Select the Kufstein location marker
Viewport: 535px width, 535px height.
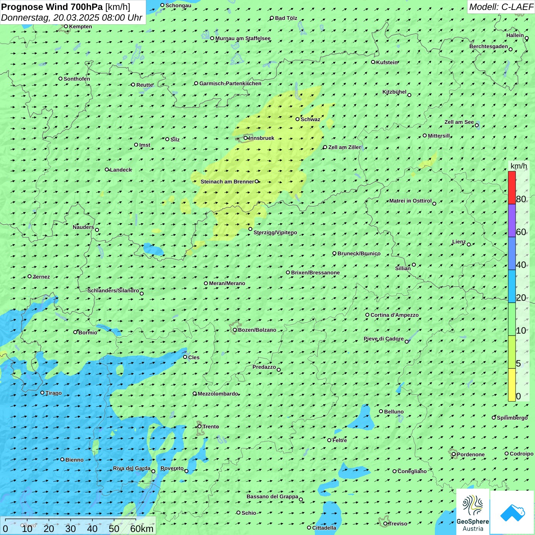coord(373,62)
